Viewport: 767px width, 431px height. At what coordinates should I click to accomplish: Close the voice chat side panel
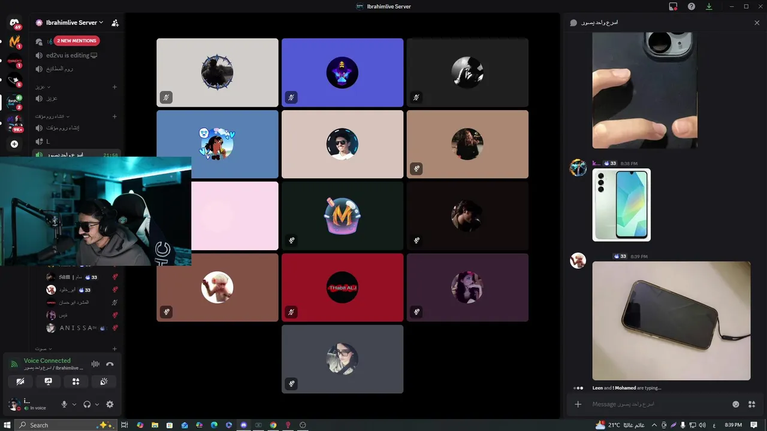[756, 23]
